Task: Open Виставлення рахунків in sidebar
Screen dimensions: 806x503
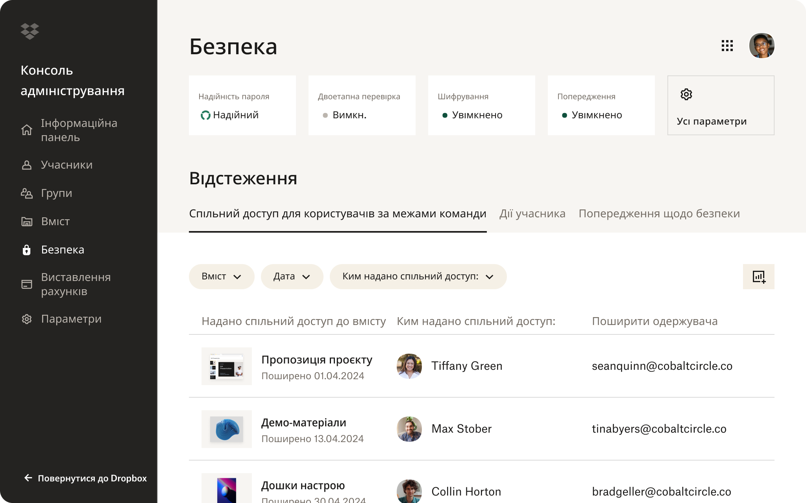Action: (76, 284)
